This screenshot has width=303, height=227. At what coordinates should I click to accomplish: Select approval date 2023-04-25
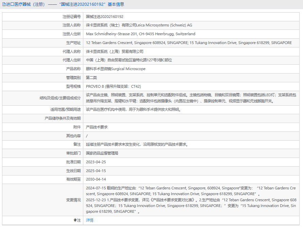(96, 162)
